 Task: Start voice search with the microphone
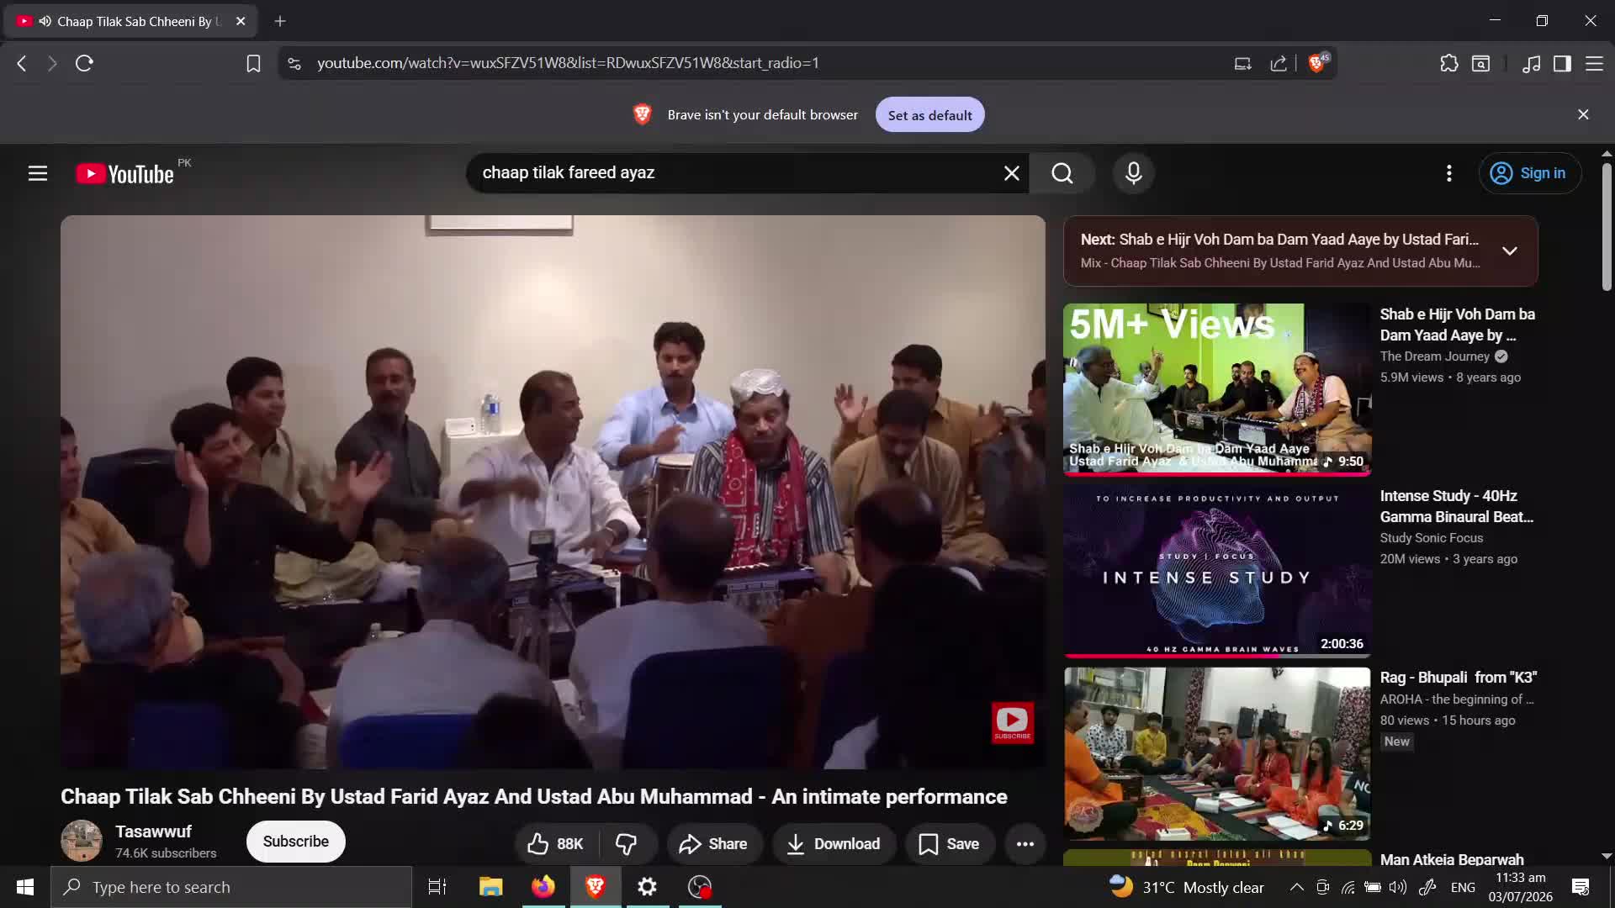[x=1134, y=173]
